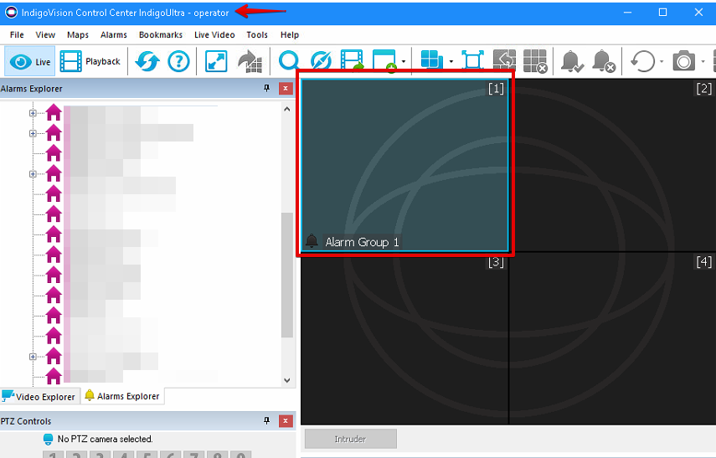The image size is (716, 458).
Task: Close the PTZ Controls panel
Action: tap(286, 420)
